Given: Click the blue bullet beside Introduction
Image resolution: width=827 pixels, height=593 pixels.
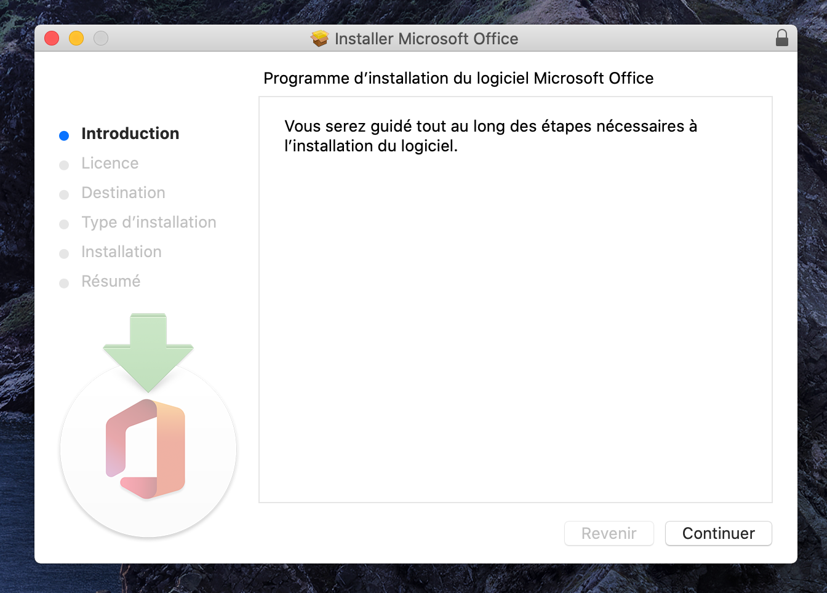Looking at the screenshot, I should coord(64,135).
